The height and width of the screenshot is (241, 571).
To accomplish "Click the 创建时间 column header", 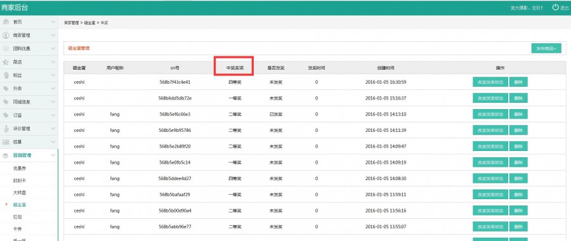I will [386, 68].
